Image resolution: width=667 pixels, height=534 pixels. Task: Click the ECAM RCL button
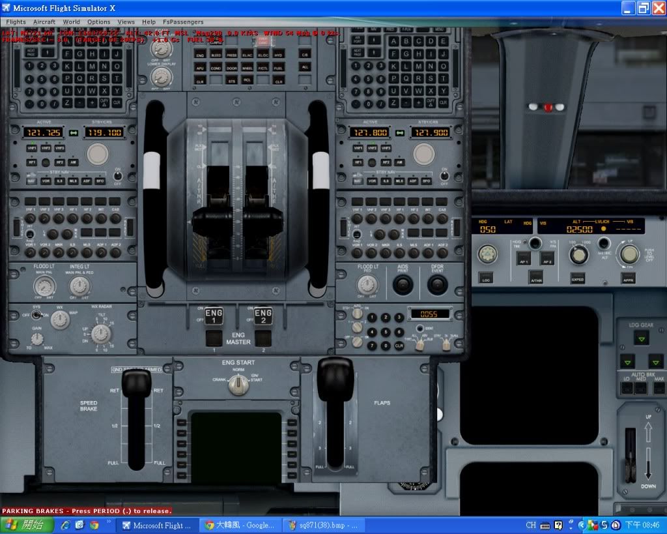click(x=247, y=80)
